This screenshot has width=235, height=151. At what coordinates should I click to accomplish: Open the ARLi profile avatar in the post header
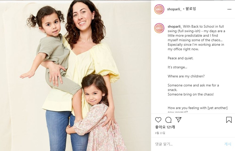159,9
